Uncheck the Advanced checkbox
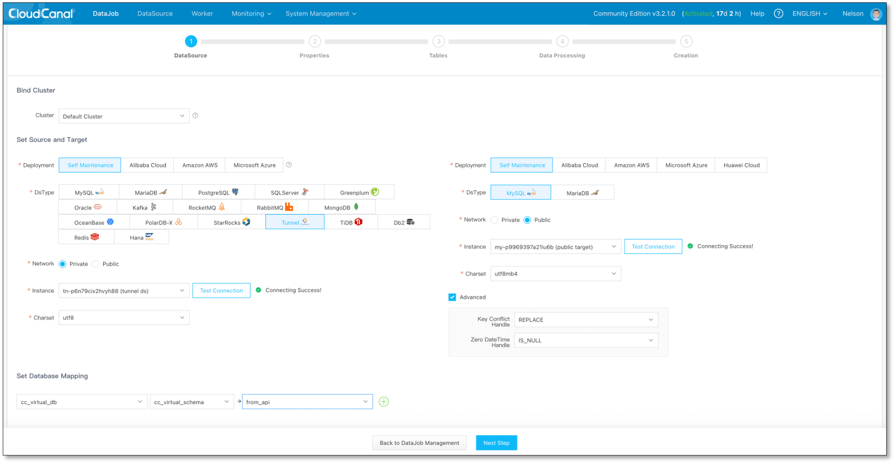This screenshot has height=465, width=894. pyautogui.click(x=452, y=297)
